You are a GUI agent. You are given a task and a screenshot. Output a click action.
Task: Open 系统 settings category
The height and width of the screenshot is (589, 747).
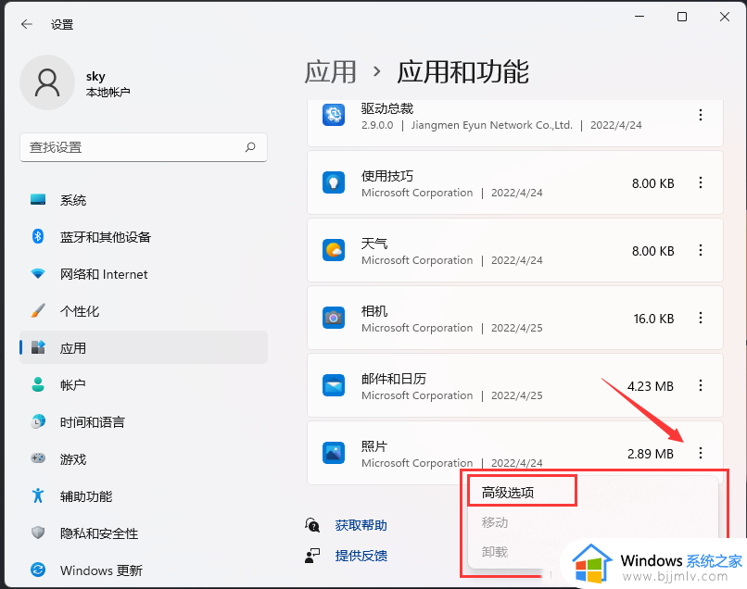click(x=144, y=200)
